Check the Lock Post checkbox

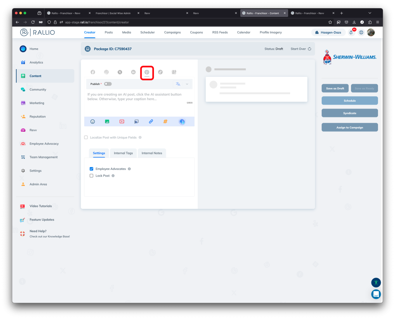[91, 176]
